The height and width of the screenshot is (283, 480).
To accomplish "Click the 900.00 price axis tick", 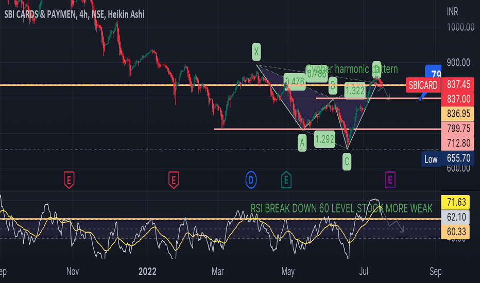I will click(x=458, y=63).
